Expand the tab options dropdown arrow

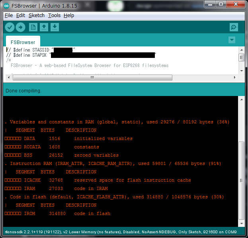click(x=232, y=40)
